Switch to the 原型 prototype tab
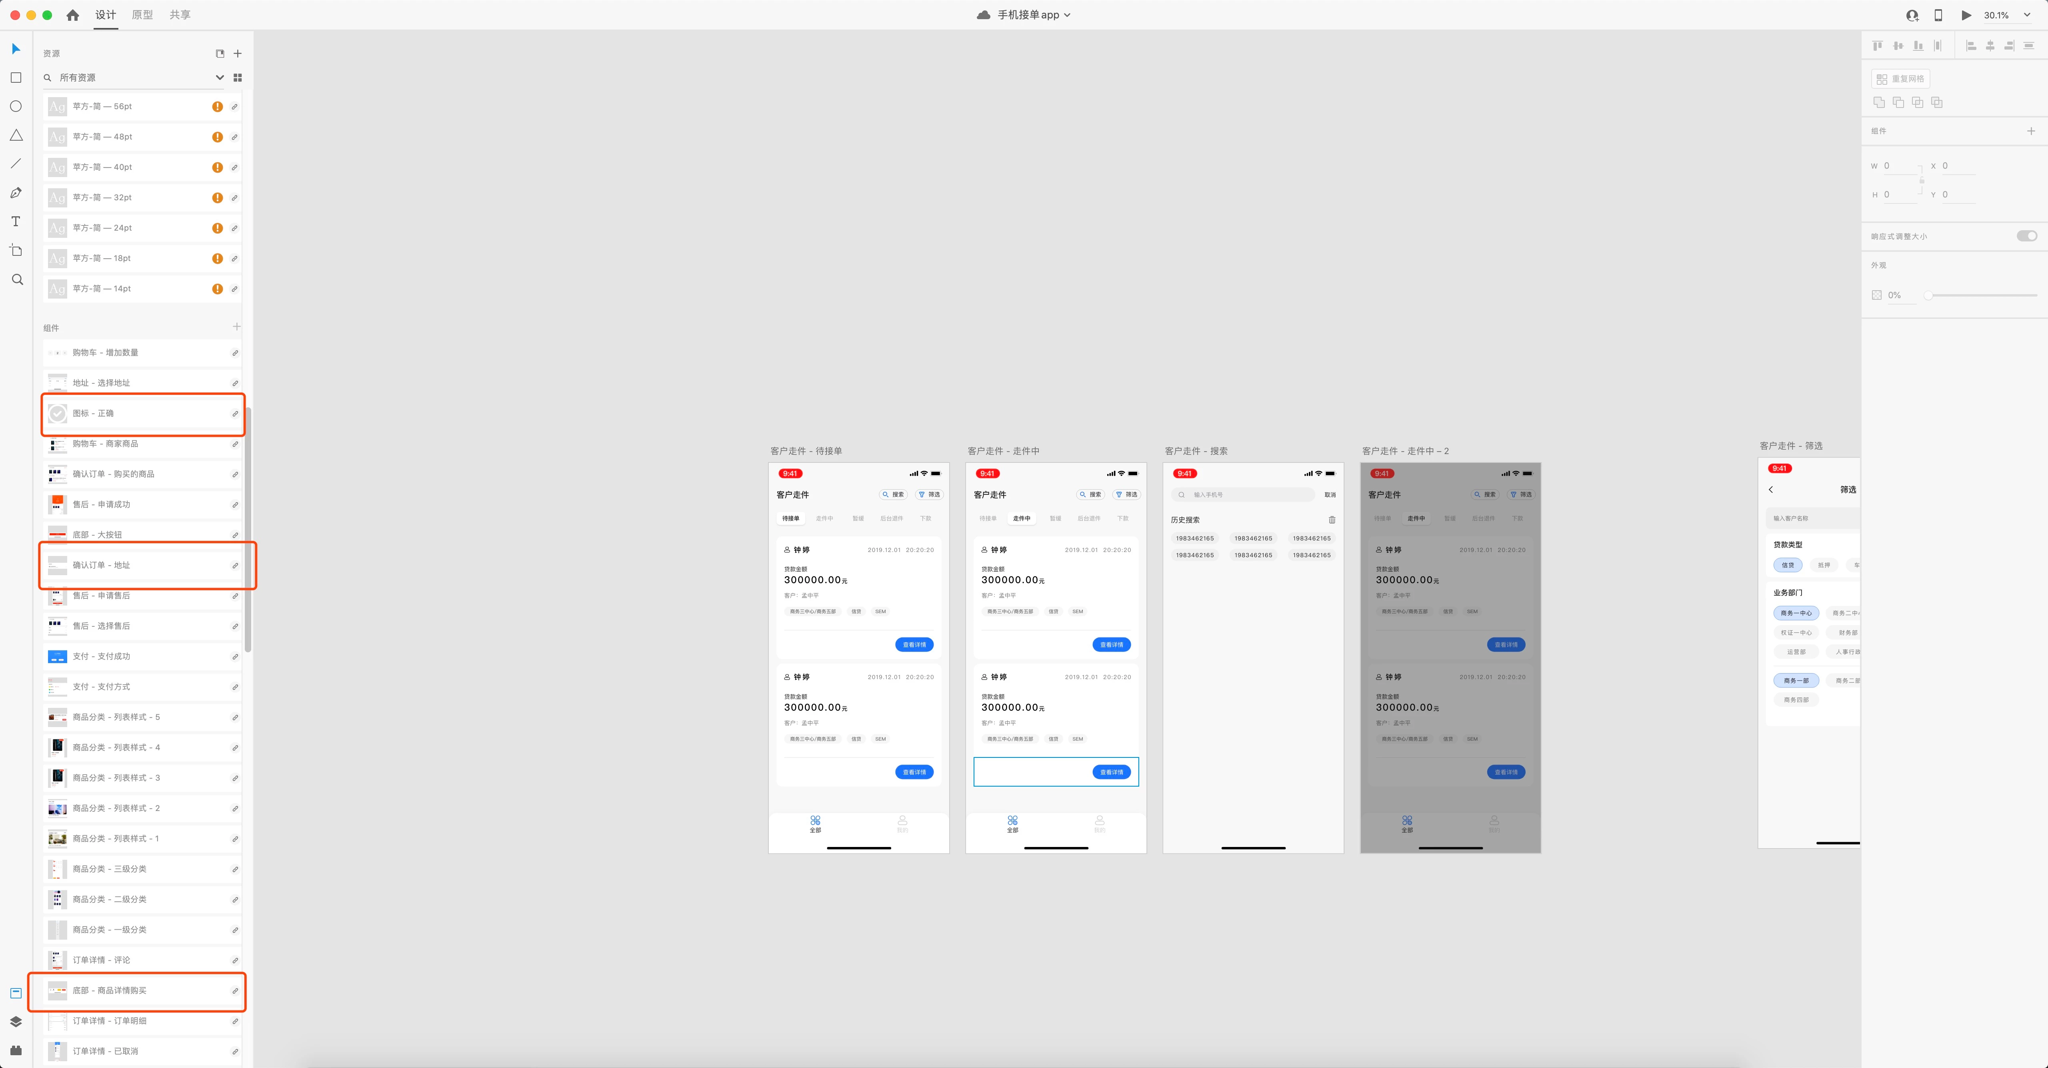 pyautogui.click(x=142, y=15)
